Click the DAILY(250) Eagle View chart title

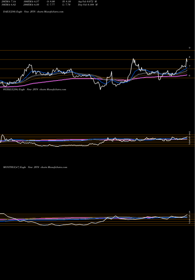pyautogui.click(x=33, y=12)
